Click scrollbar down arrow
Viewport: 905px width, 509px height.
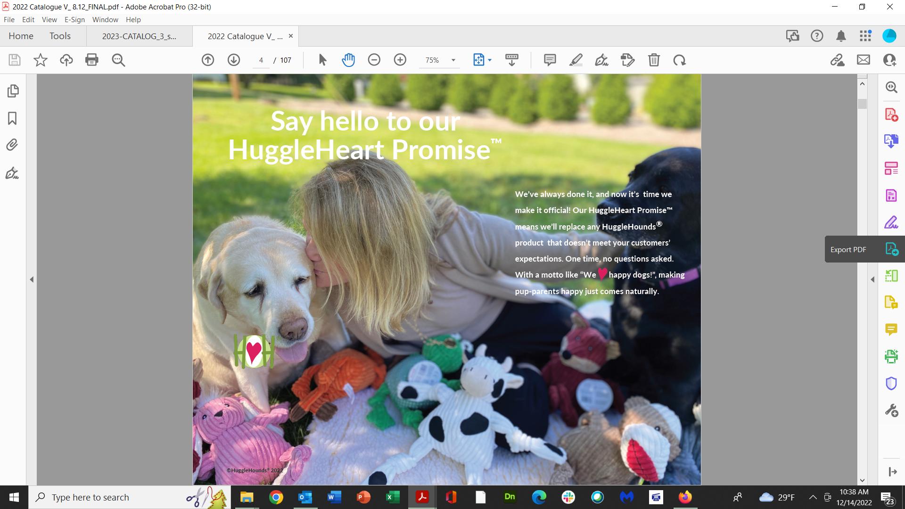[863, 480]
